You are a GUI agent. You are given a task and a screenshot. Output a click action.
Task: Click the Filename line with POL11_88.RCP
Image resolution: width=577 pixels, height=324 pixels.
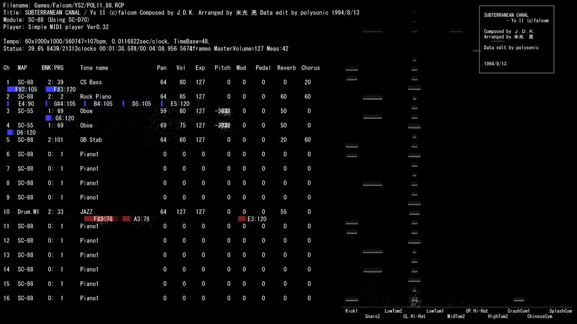pyautogui.click(x=64, y=5)
